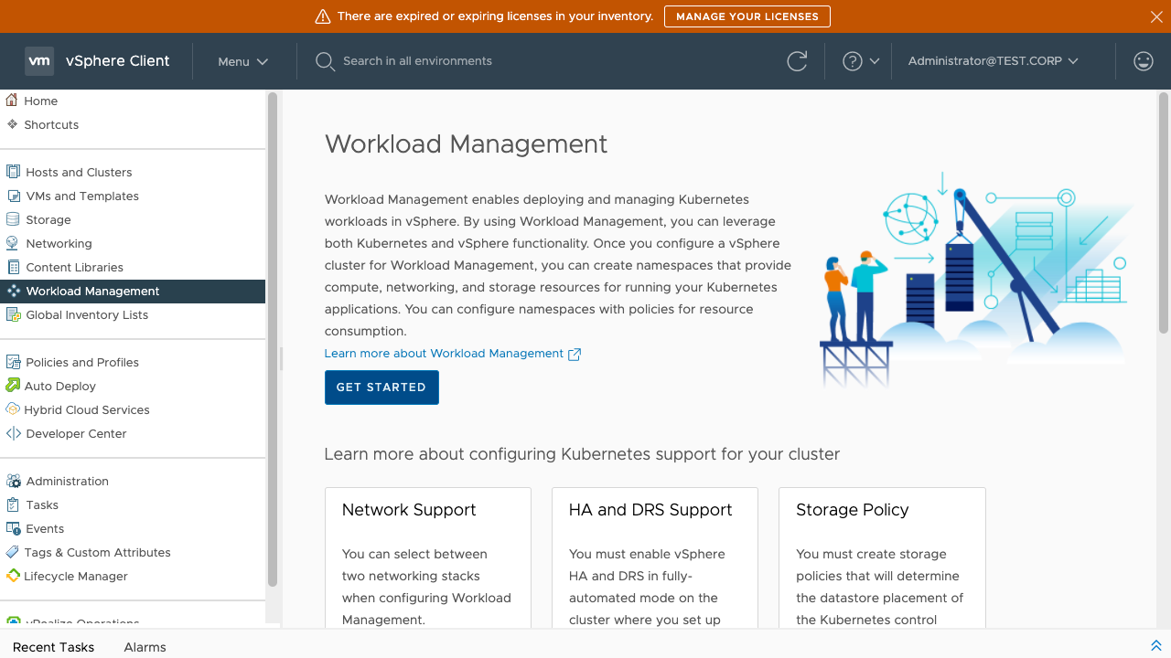Click the Hybrid Cloud Services icon

[x=13, y=409]
